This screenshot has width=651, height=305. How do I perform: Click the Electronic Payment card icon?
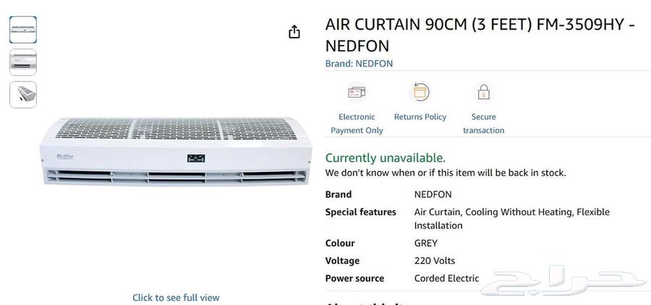pos(357,93)
